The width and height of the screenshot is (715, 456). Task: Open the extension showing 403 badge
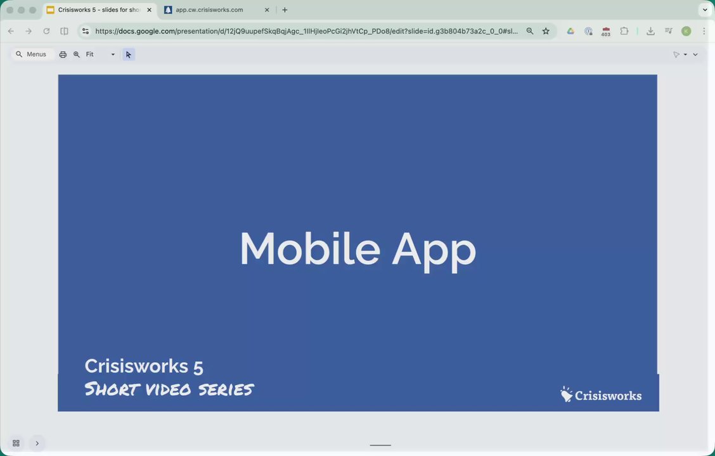point(606,31)
